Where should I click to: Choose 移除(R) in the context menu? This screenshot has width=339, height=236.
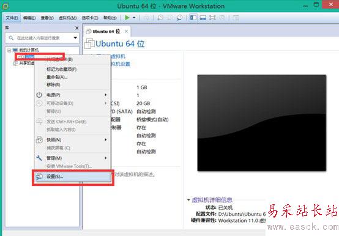click(x=73, y=84)
